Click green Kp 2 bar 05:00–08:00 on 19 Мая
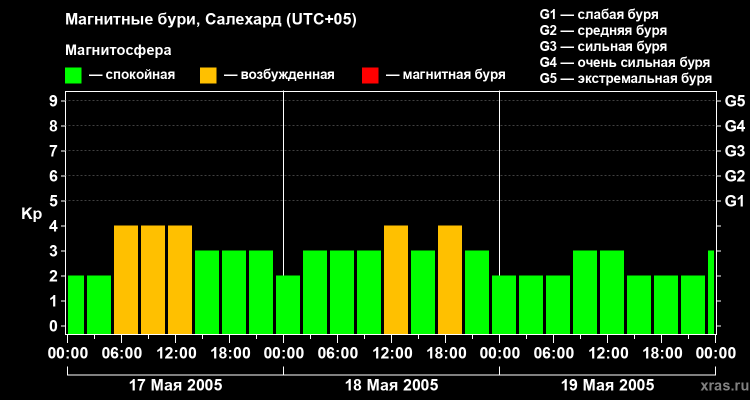 pos(558,304)
